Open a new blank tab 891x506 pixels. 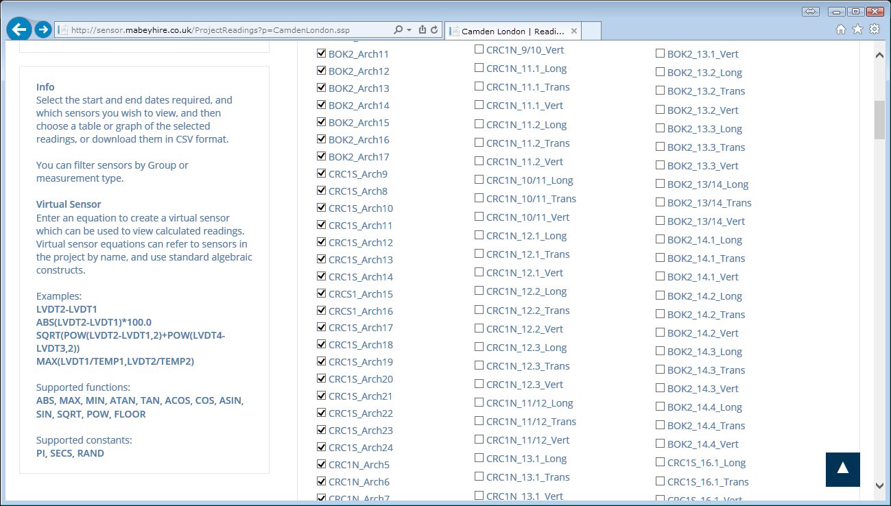[x=591, y=31]
